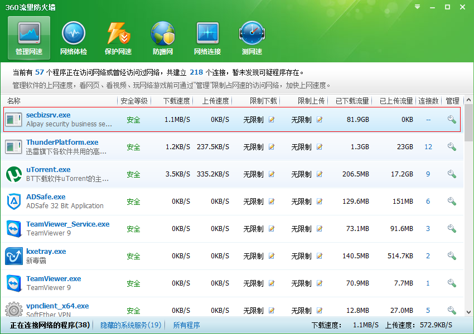Open connection count 6 for ADSafe.exe

[428, 202]
